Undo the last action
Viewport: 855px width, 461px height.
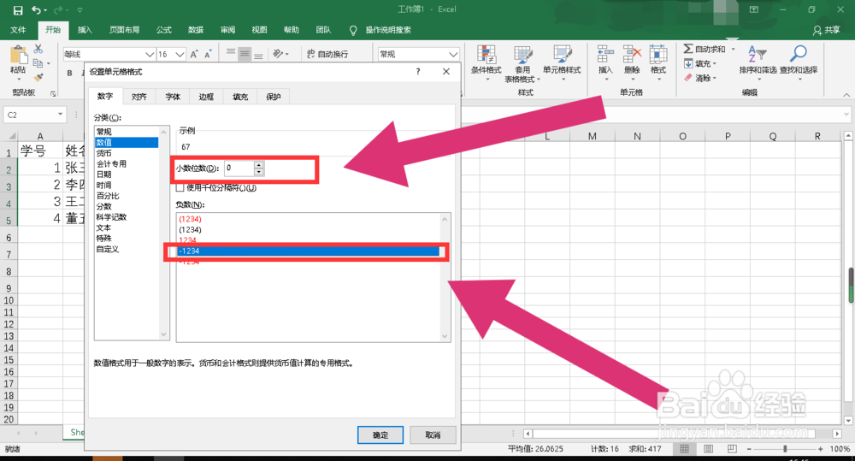tap(36, 9)
